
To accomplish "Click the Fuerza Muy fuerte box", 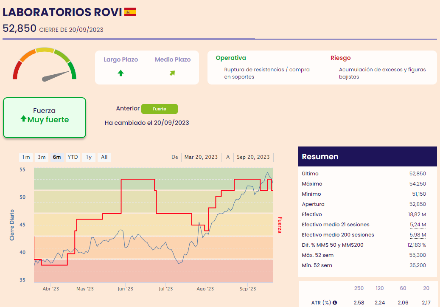I will coord(45,118).
